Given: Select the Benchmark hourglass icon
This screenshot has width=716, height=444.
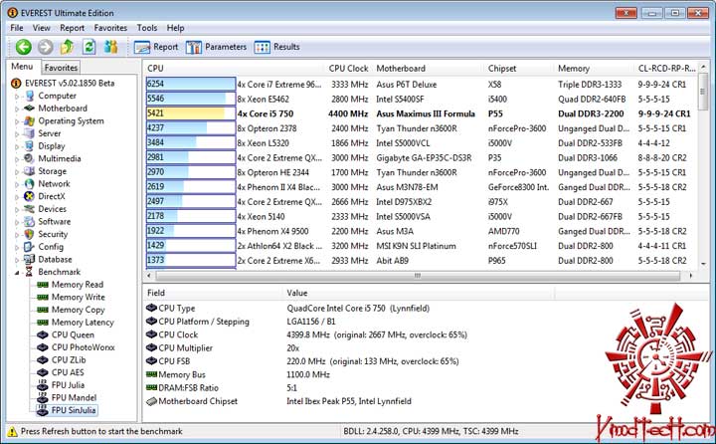Looking at the screenshot, I should click(x=29, y=272).
